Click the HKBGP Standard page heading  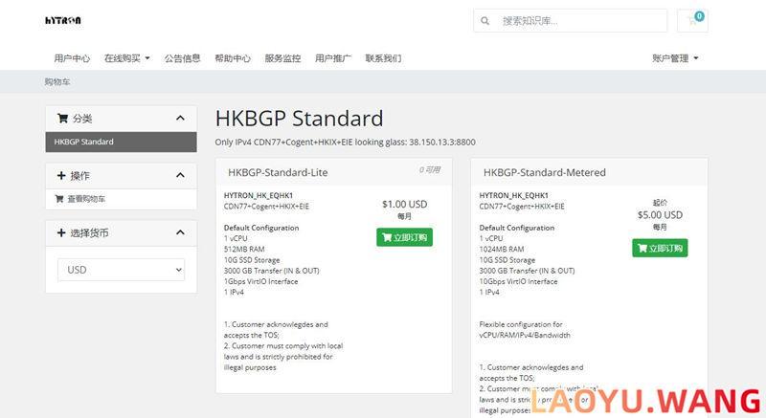point(299,119)
